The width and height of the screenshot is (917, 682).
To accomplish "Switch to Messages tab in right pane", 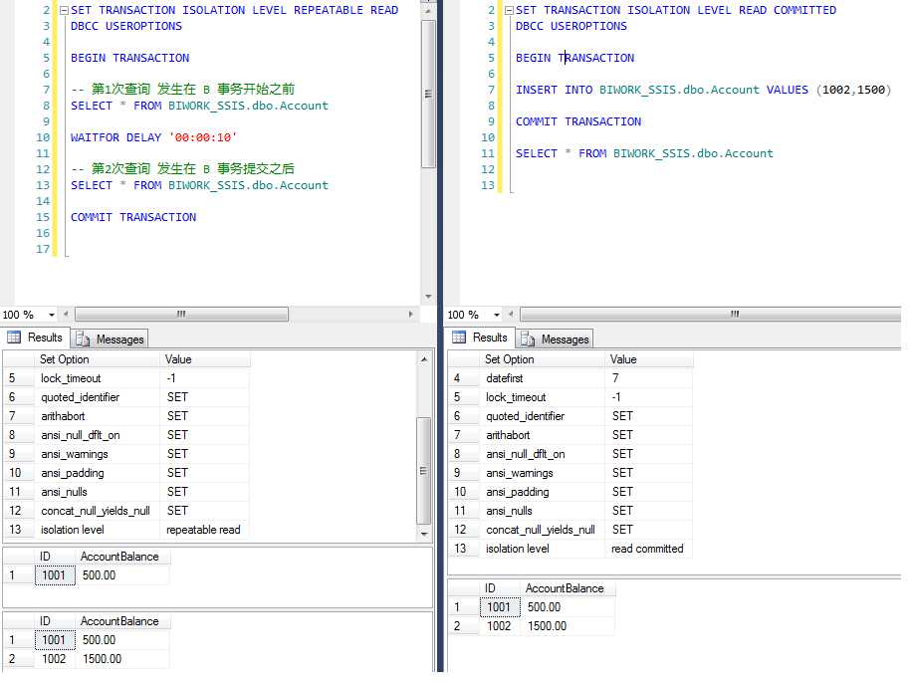I will [565, 340].
